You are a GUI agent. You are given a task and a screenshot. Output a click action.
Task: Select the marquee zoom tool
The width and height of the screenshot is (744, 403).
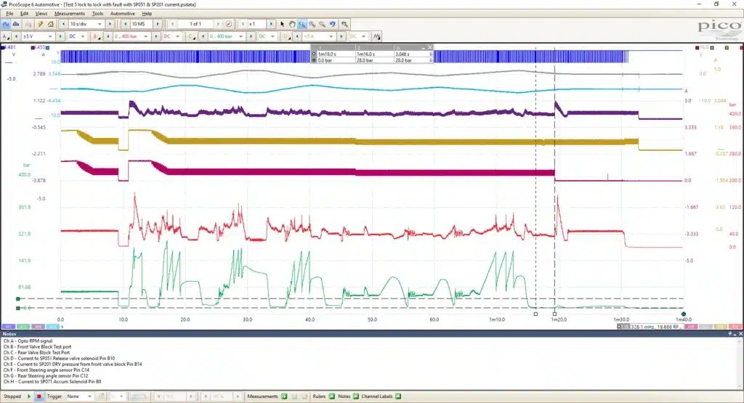click(x=302, y=24)
